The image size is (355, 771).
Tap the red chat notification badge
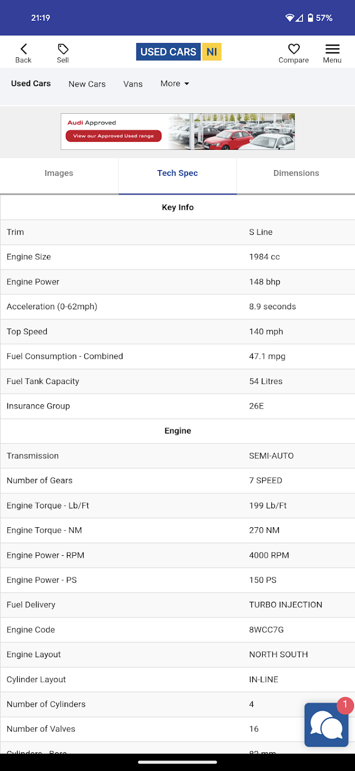click(345, 705)
